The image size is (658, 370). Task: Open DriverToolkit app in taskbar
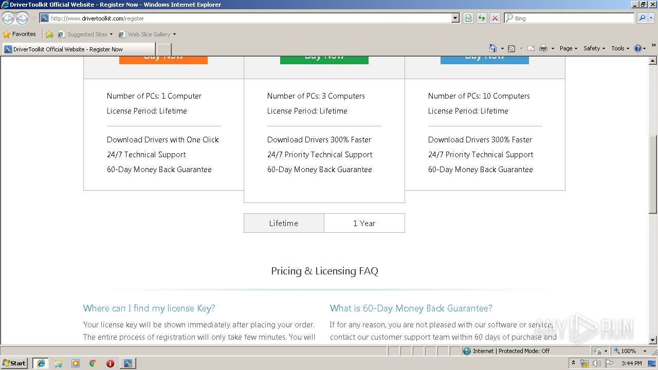tap(128, 363)
